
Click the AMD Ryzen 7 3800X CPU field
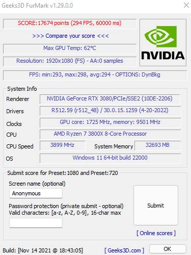pos(111,135)
